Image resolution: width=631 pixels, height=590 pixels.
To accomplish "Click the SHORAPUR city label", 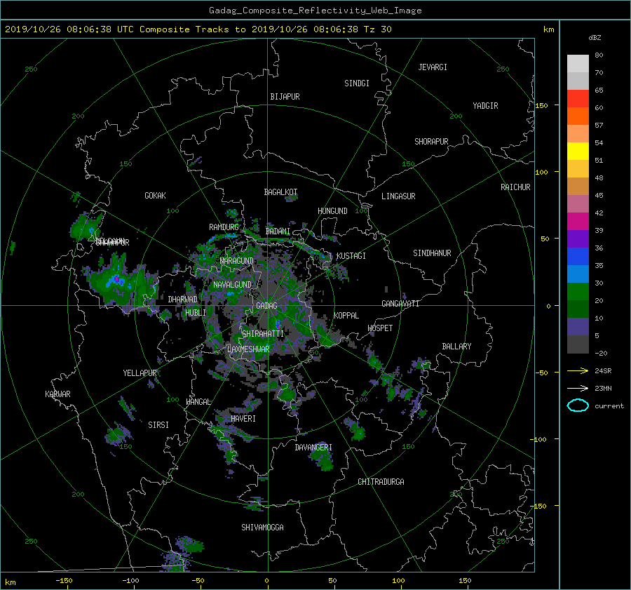I will click(431, 142).
